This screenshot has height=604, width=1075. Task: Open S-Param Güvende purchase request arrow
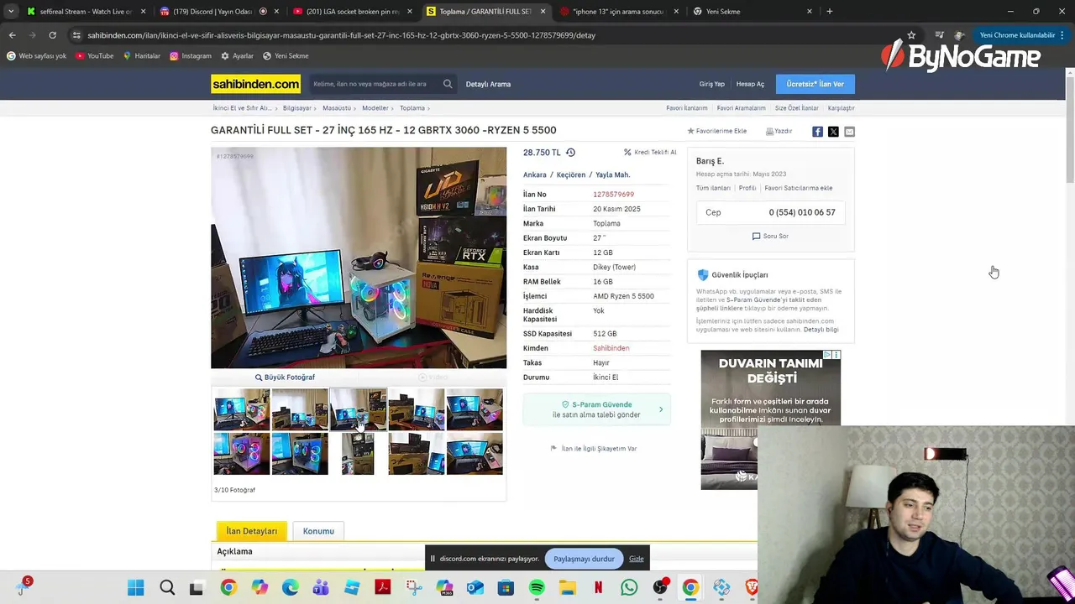[x=661, y=409]
